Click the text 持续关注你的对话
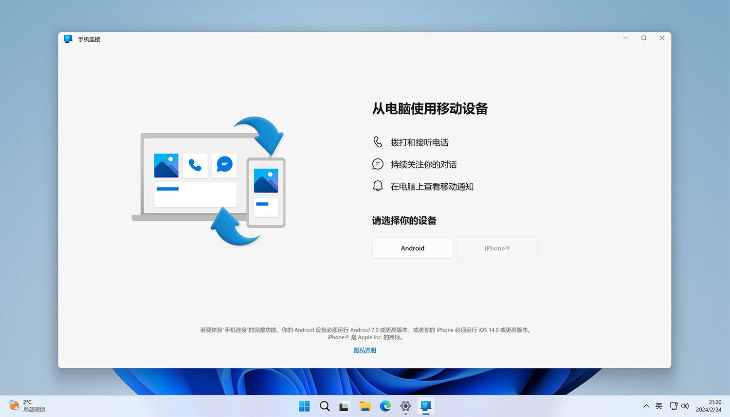Viewport: 730px width, 417px height. [x=423, y=164]
